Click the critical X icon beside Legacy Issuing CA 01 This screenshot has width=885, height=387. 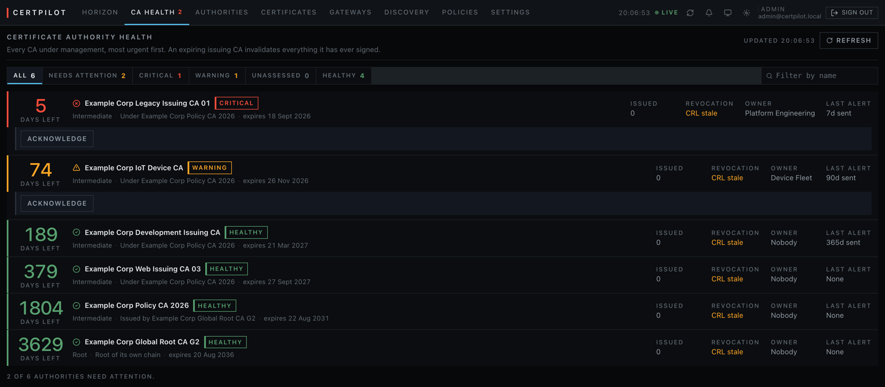(x=76, y=103)
